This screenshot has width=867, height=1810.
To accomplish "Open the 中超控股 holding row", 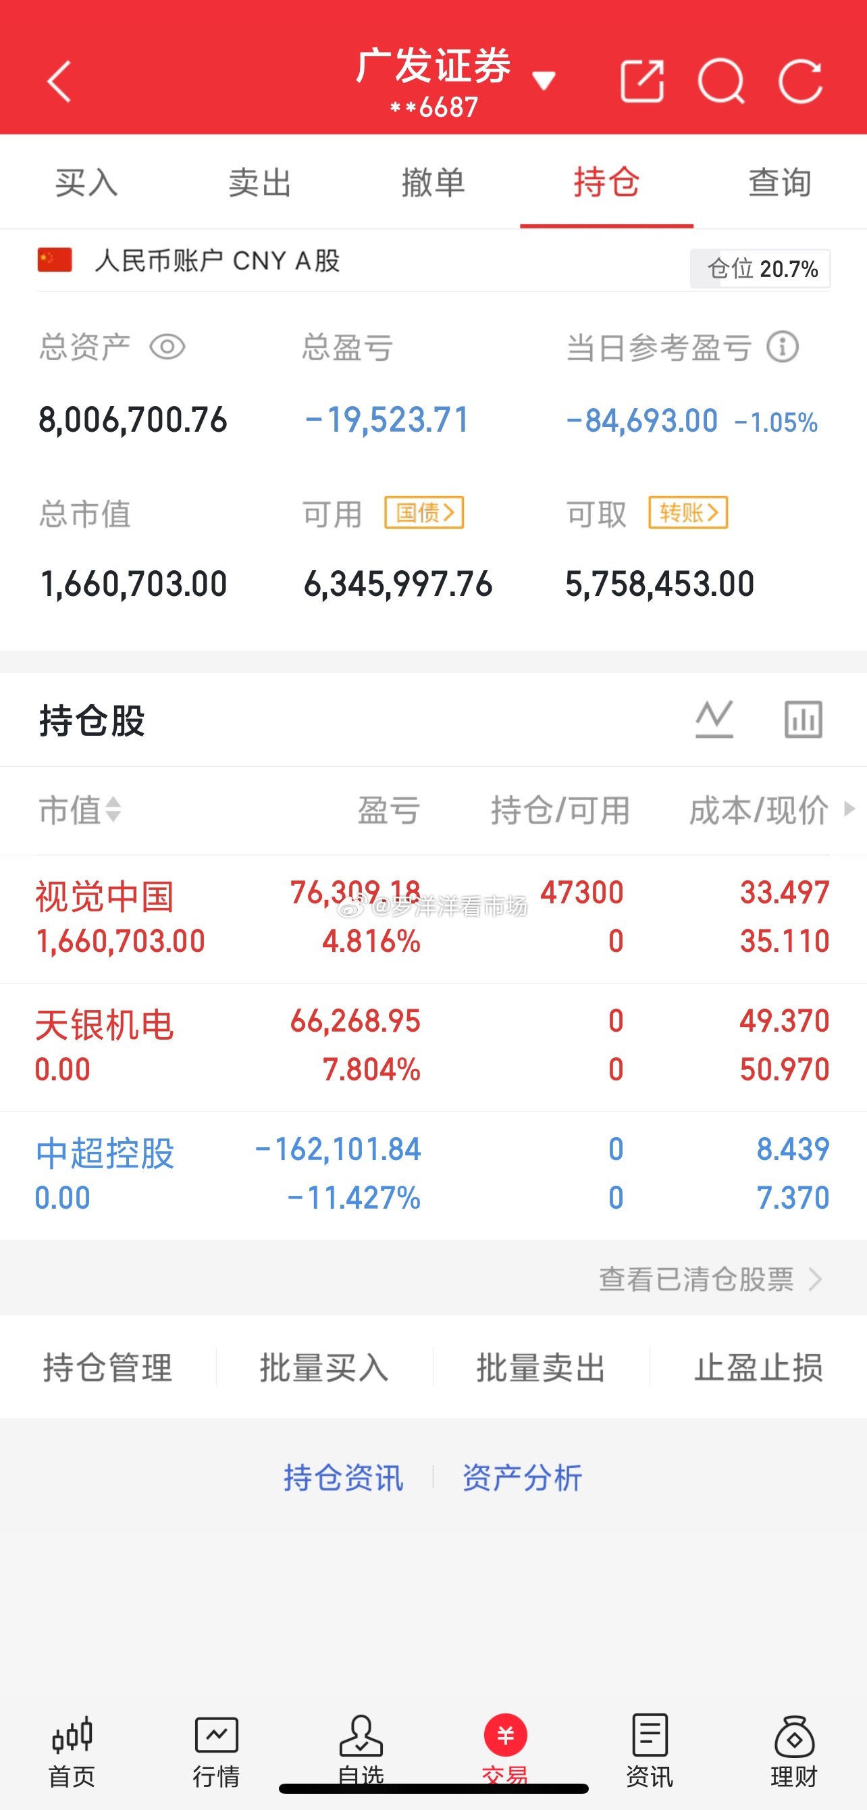I will (x=433, y=1176).
